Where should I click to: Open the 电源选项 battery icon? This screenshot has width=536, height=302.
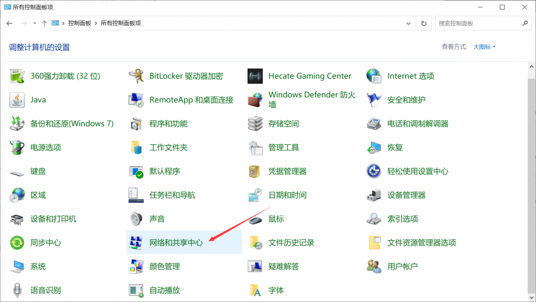point(17,147)
